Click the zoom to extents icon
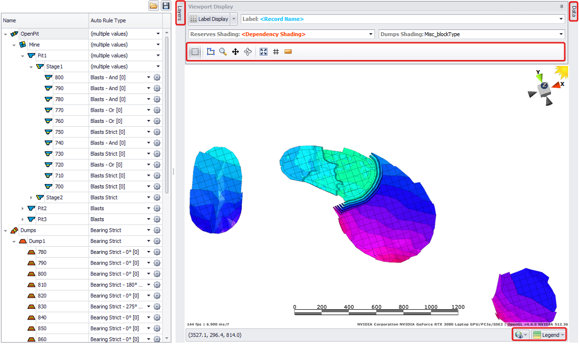Viewport: 579px width, 344px height. click(x=263, y=52)
